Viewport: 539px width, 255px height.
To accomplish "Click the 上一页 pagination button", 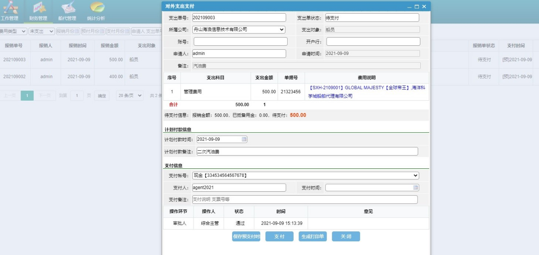I will pos(10,95).
